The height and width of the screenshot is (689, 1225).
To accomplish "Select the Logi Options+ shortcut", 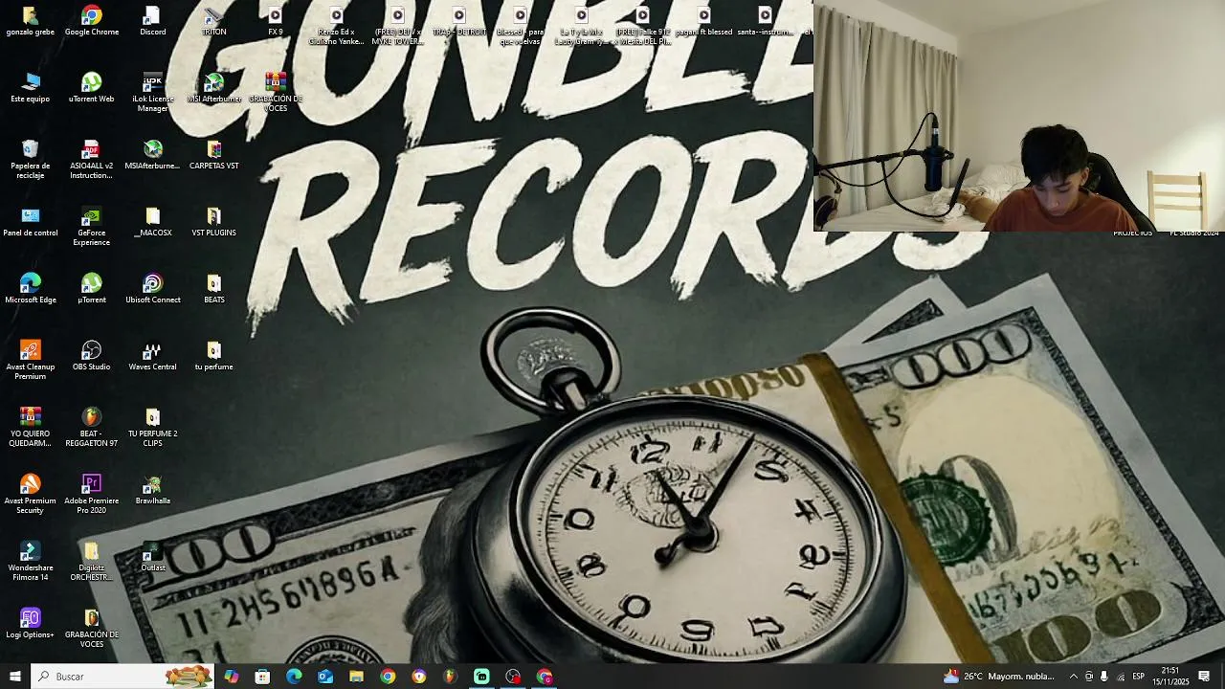I will pyautogui.click(x=30, y=624).
